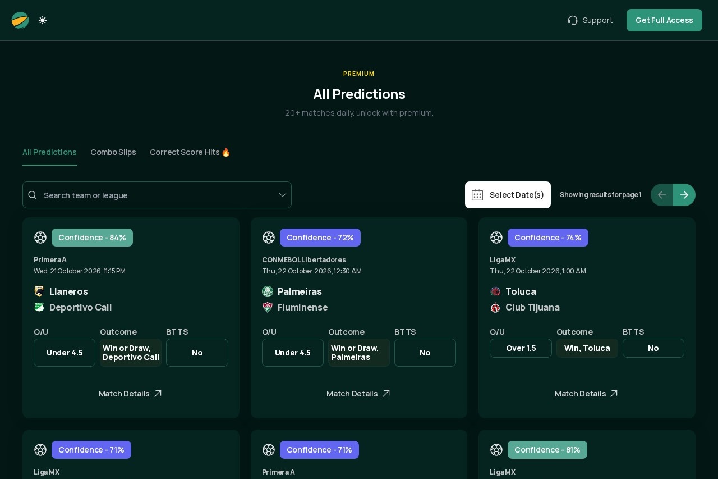Click the Llaneros team crest
This screenshot has width=718, height=479.
point(39,291)
